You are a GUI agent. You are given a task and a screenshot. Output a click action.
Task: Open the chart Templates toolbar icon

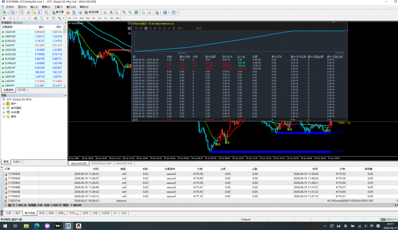coord(173,12)
